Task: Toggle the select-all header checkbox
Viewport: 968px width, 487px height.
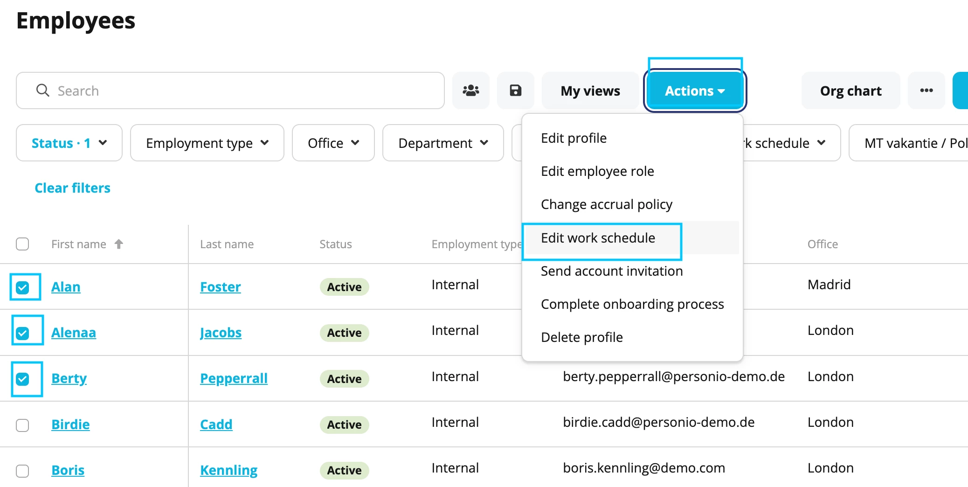Action: pyautogui.click(x=22, y=244)
